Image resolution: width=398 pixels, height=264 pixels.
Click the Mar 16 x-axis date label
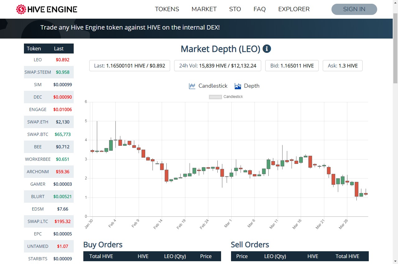point(298,224)
